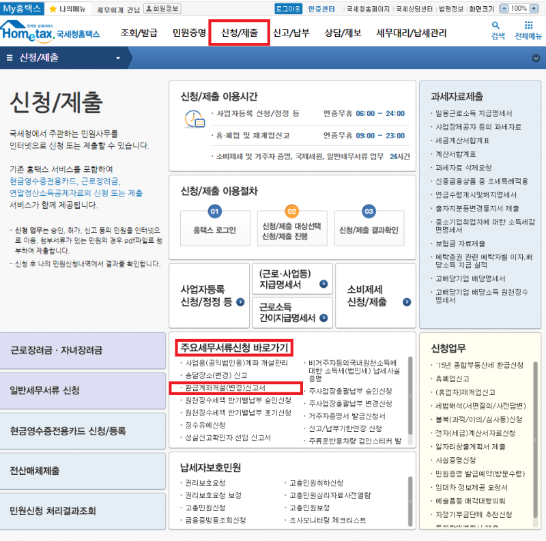Open the 인증센터 link
The width and height of the screenshot is (546, 541).
pos(321,9)
